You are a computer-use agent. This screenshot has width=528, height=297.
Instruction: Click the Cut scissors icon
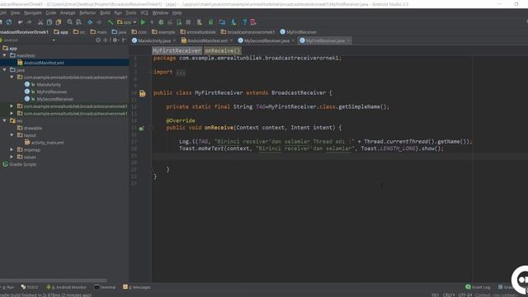40,22
